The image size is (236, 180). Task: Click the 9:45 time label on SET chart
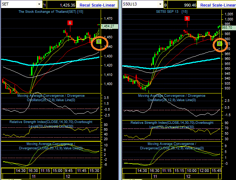click(x=69, y=171)
